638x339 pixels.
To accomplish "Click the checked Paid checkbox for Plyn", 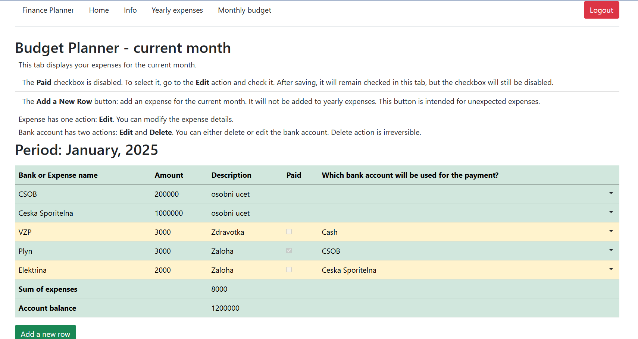I will point(289,251).
